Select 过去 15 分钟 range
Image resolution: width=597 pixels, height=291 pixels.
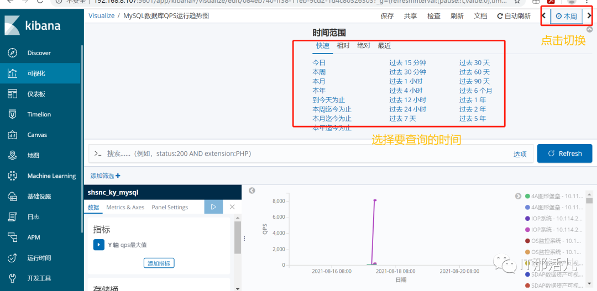(x=408, y=62)
